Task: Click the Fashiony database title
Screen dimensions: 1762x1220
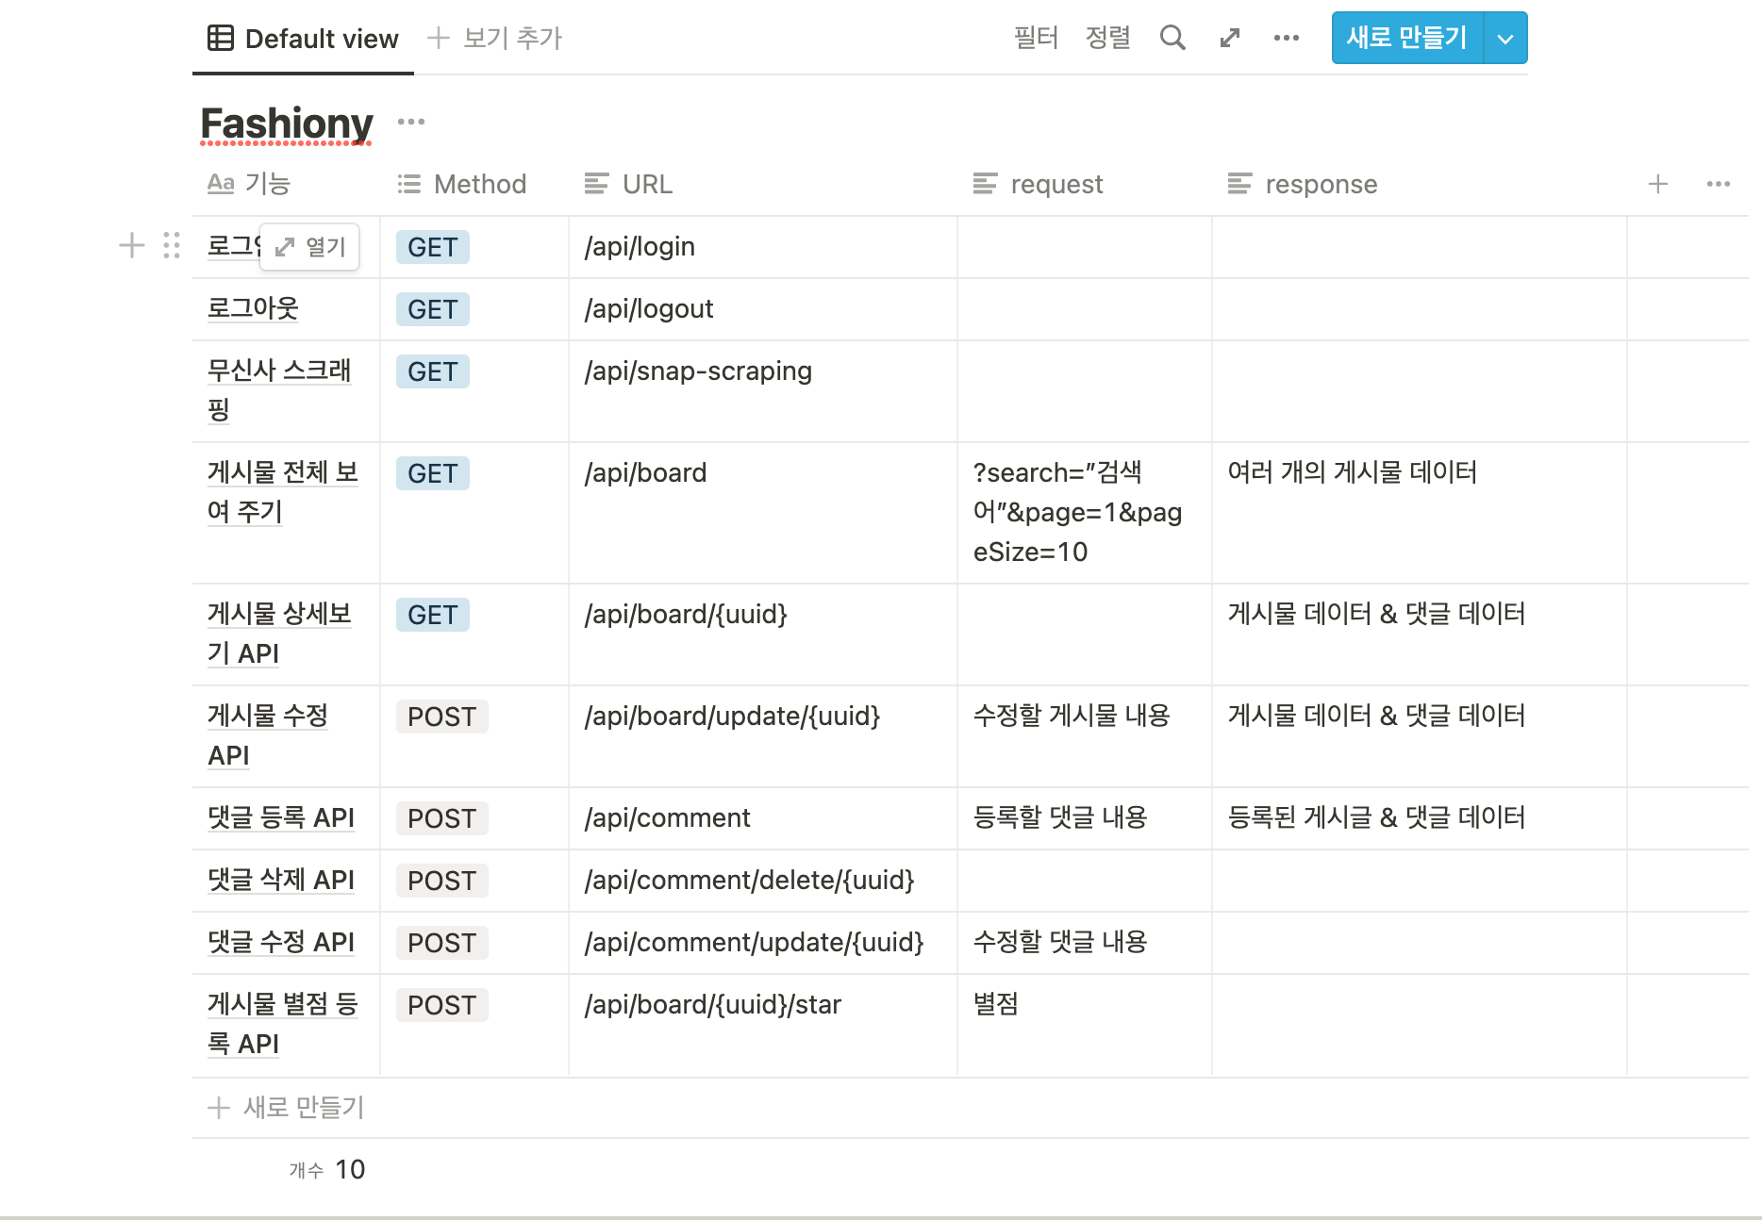Action: [x=287, y=123]
